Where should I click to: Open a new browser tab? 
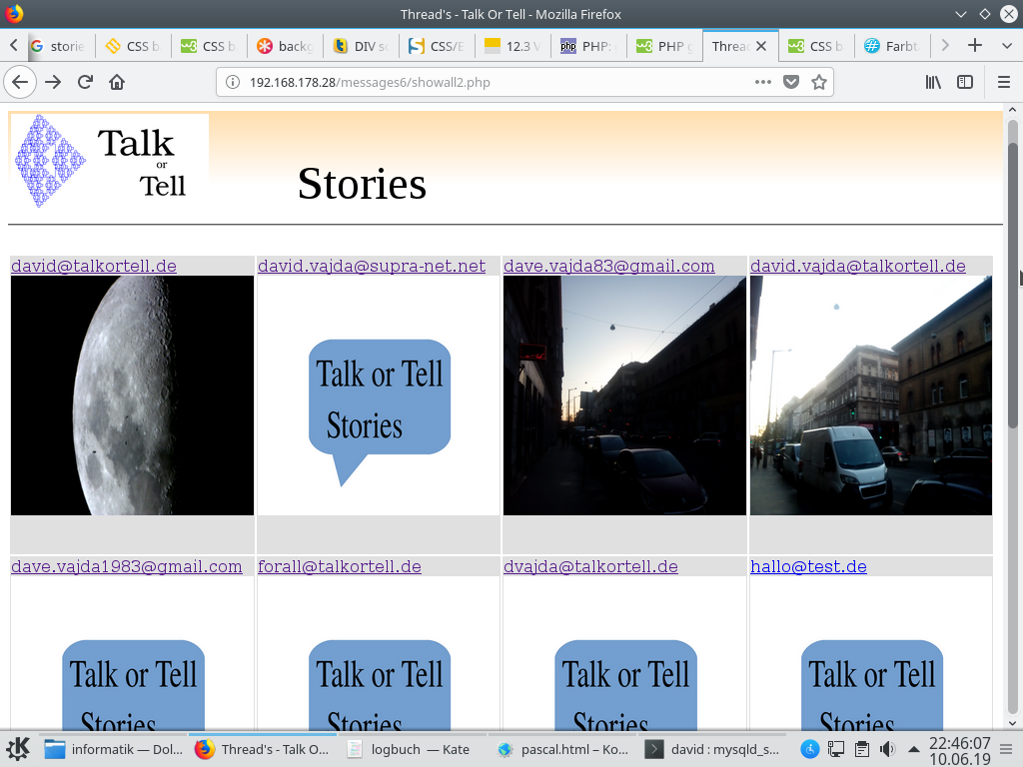[975, 45]
